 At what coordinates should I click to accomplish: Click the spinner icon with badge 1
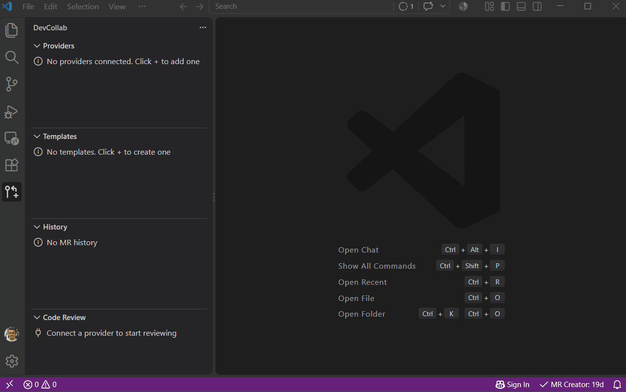[x=406, y=6]
